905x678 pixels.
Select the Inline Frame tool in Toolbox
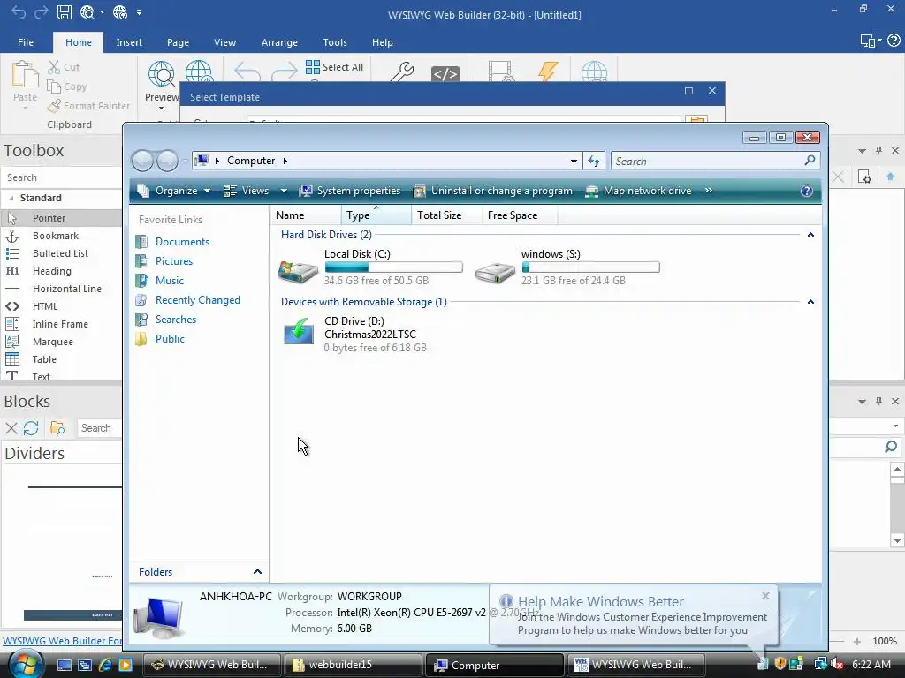[61, 324]
